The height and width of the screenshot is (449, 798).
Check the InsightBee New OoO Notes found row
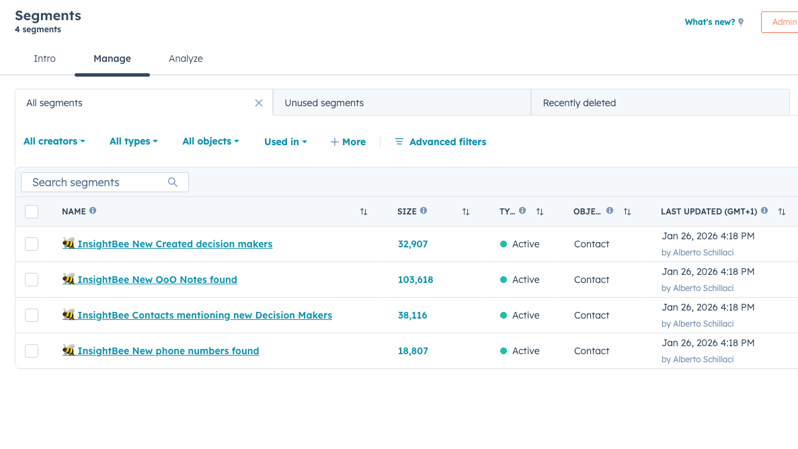click(32, 280)
